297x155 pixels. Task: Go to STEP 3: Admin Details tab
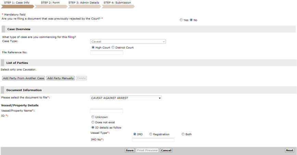pyautogui.click(x=84, y=3)
